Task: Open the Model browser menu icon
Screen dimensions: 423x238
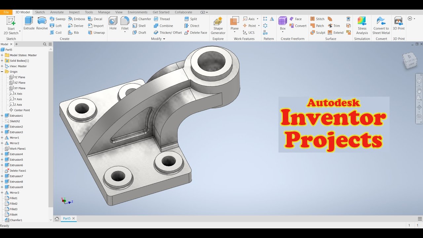Action: tap(50, 44)
